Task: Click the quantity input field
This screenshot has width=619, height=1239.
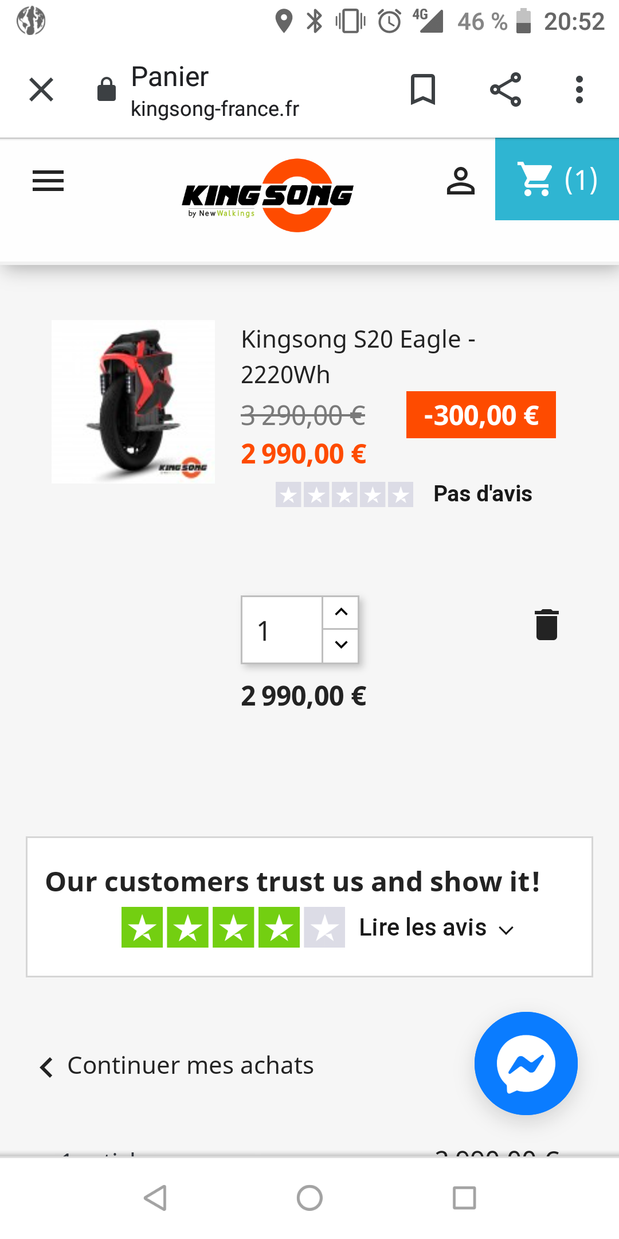Action: coord(282,630)
